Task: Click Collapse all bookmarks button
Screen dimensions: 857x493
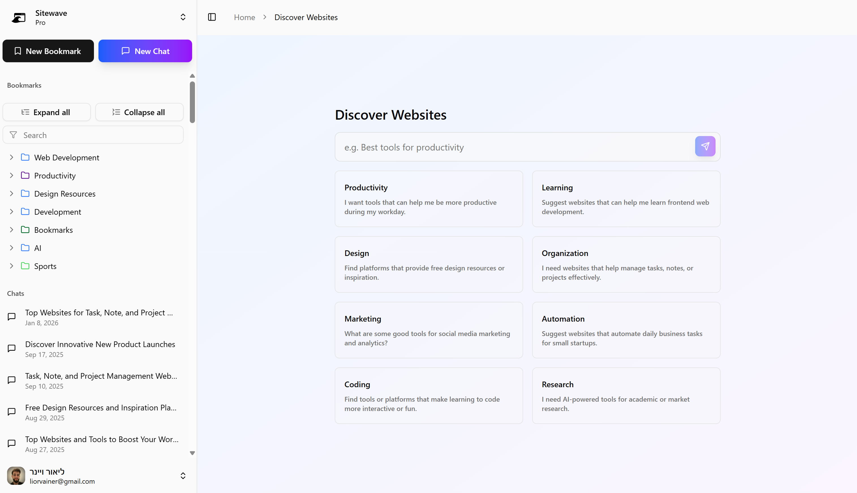Action: point(139,112)
